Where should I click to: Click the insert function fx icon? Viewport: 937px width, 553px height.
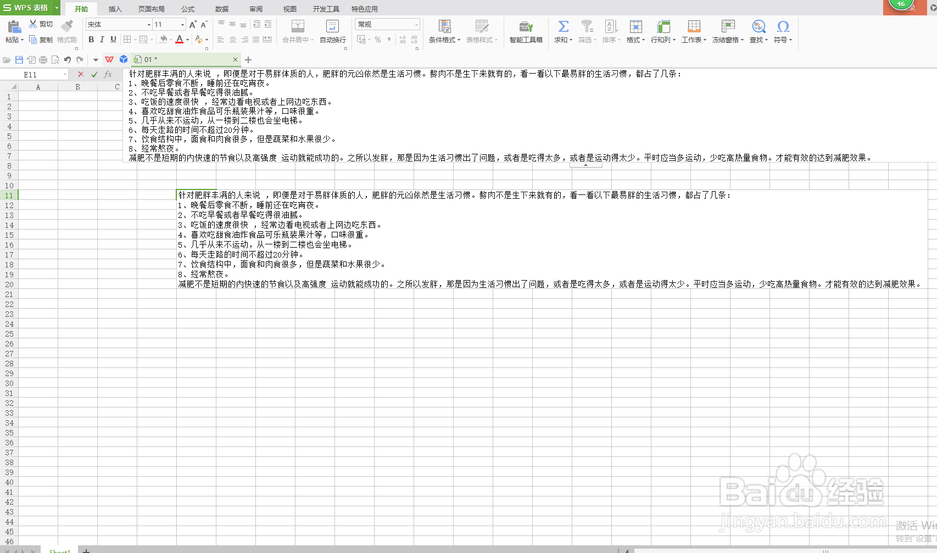(108, 74)
